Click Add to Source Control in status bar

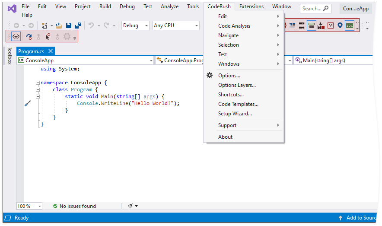[x=358, y=218]
